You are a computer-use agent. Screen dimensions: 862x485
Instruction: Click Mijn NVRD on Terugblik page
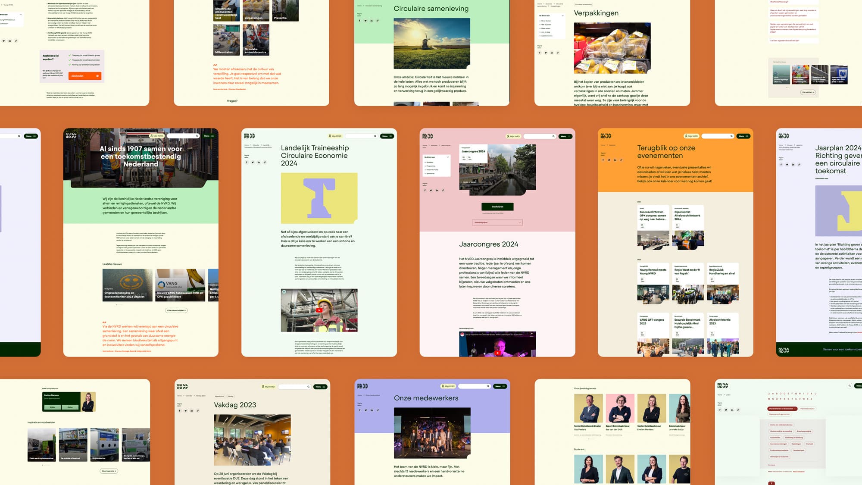tap(691, 136)
